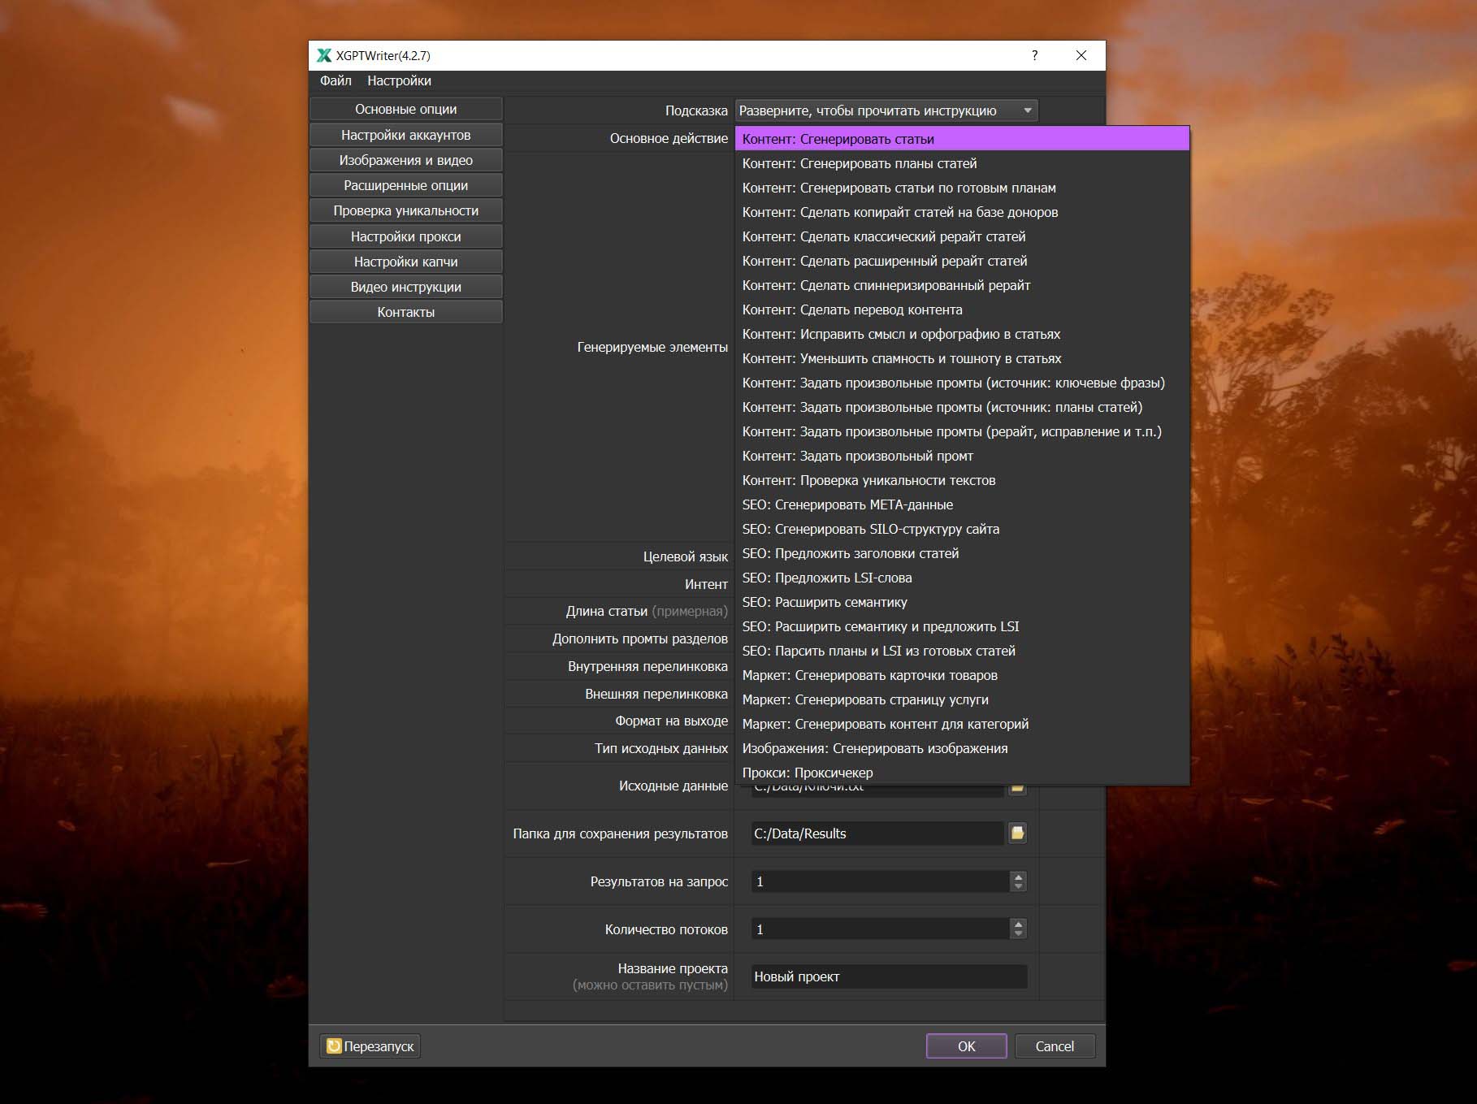1477x1104 pixels.
Task: Pick Изображения: Сгенерировать изображения option
Action: click(x=874, y=748)
